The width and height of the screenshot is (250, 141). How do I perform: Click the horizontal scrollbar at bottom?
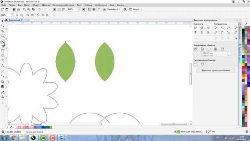(173, 124)
